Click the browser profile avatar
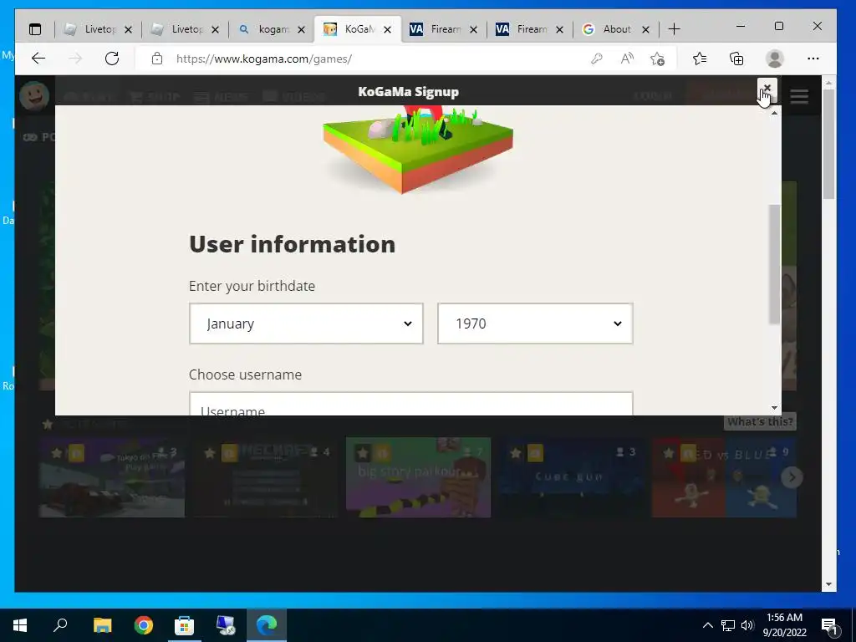Viewport: 856px width, 642px height. (775, 59)
